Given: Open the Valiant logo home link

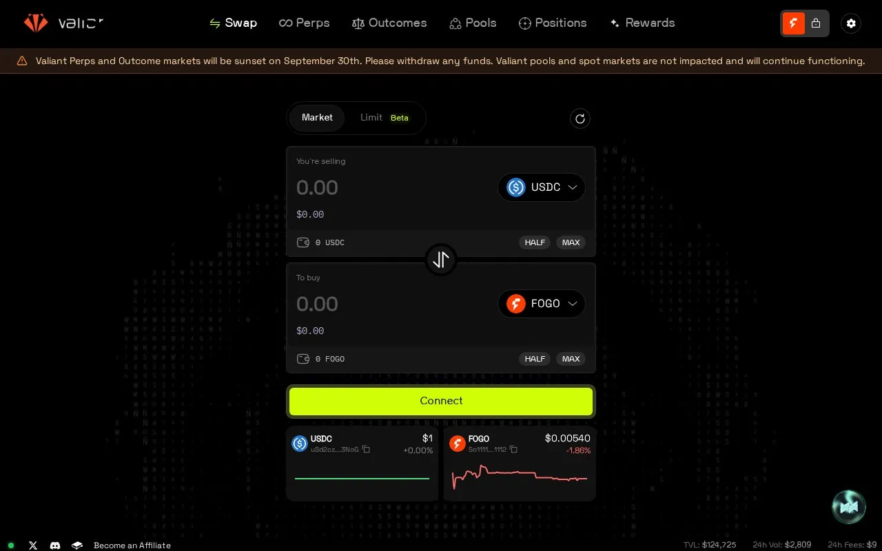Looking at the screenshot, I should [63, 23].
